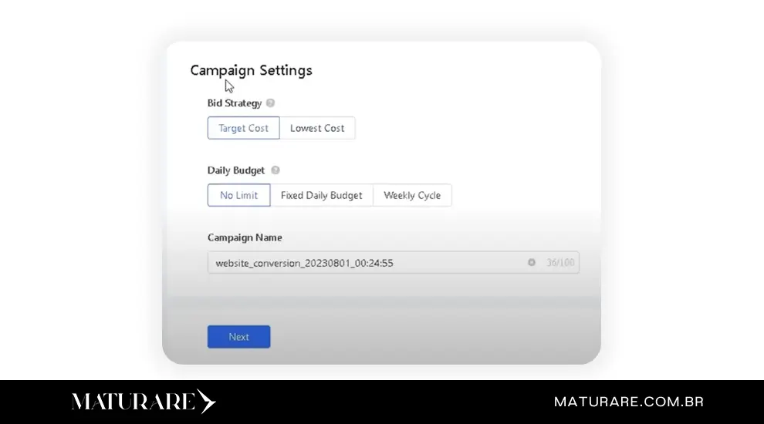Click the black footer banner's empty center
764x424 pixels.
point(382,402)
